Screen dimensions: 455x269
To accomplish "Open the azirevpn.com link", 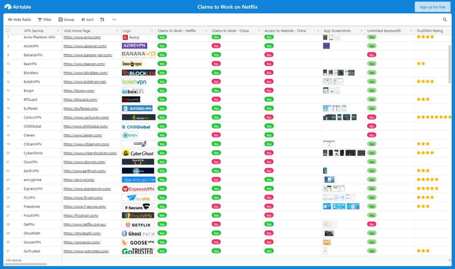I will coord(85,46).
